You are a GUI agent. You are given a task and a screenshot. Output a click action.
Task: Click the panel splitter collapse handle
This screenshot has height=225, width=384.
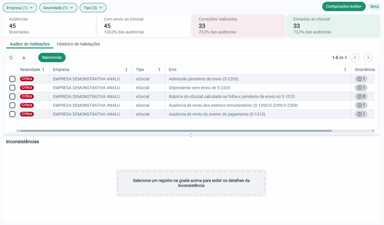[191, 135]
